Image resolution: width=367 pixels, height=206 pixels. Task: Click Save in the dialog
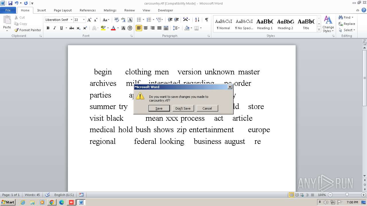tap(159, 108)
